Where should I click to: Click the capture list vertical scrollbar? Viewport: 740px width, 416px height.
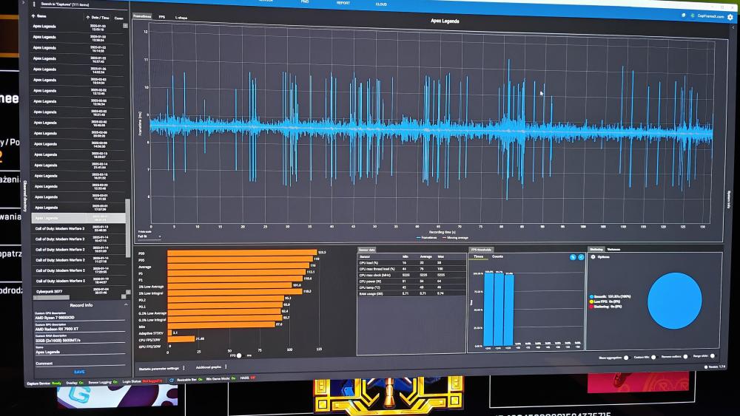point(127,228)
